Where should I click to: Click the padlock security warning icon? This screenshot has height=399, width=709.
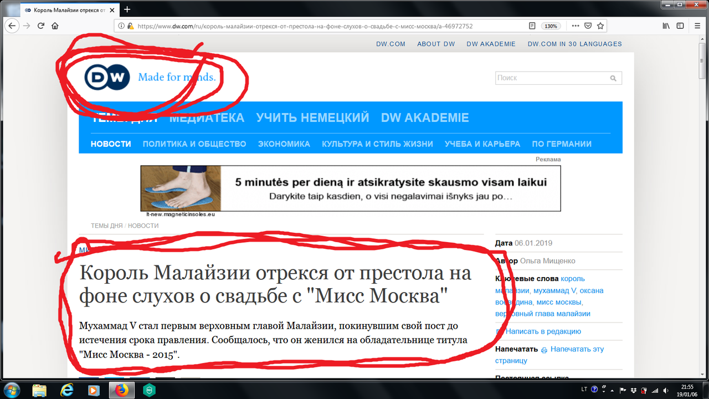point(130,26)
